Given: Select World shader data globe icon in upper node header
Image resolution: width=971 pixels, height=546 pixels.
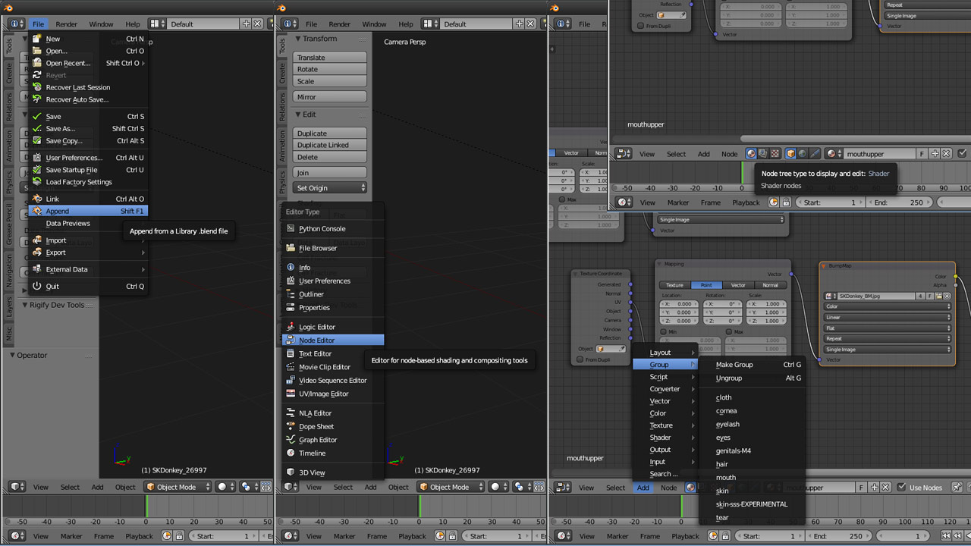Looking at the screenshot, I should coord(803,153).
